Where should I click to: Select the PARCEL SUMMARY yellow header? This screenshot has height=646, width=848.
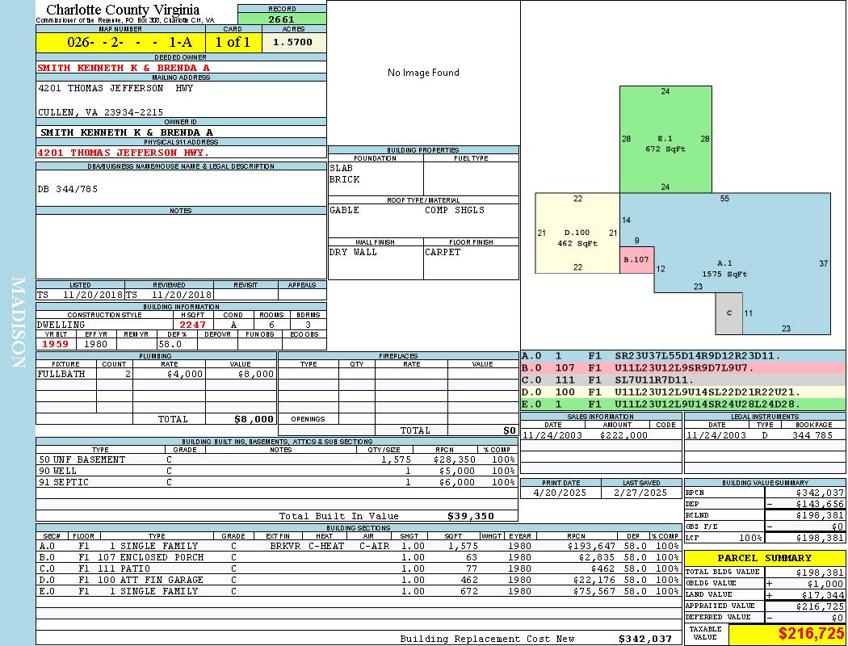(765, 558)
